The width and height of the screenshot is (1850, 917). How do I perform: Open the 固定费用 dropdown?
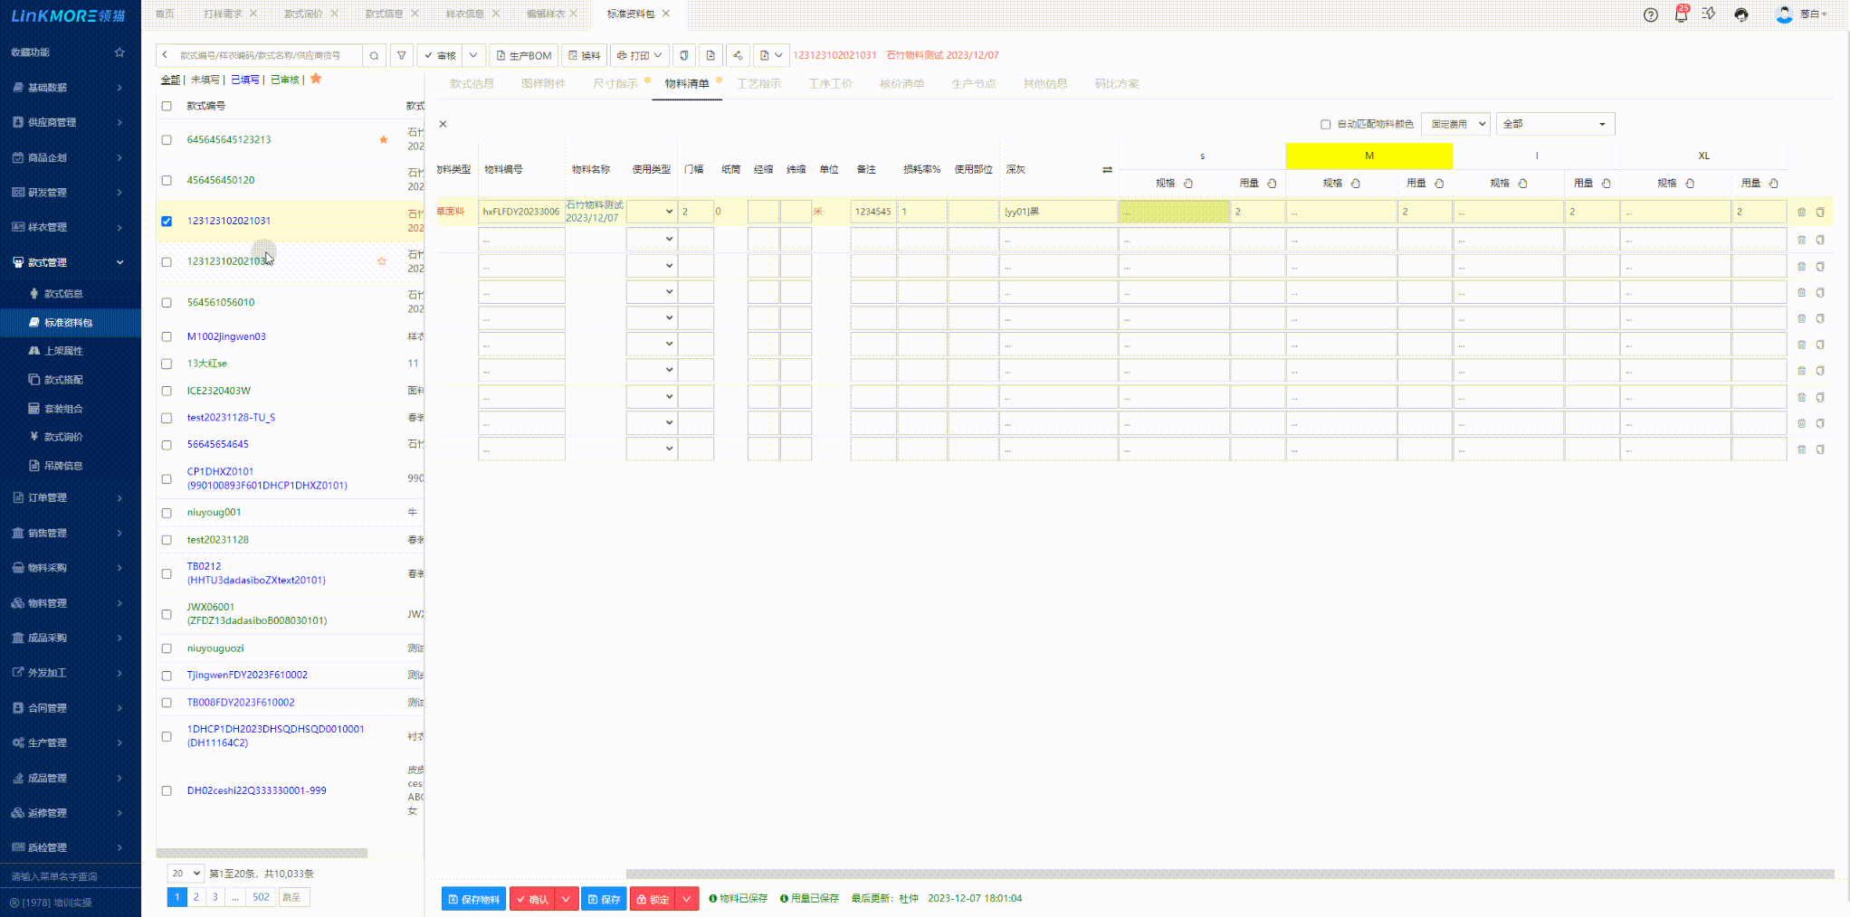(1456, 124)
